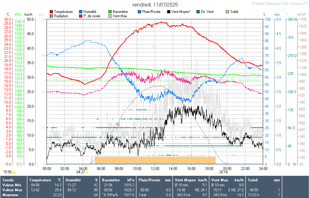Click the Vent Moyen* legend label
Viewport: 309px width, 198px height.
(181, 12)
